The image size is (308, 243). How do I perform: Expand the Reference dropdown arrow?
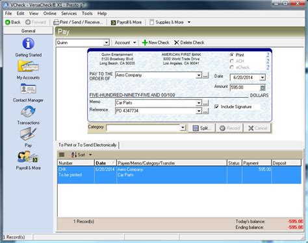click(199, 111)
